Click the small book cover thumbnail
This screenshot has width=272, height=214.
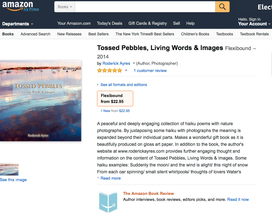point(9,169)
